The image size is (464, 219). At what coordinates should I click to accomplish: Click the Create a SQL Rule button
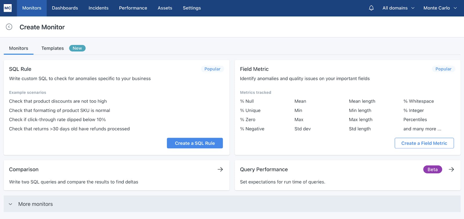point(195,143)
